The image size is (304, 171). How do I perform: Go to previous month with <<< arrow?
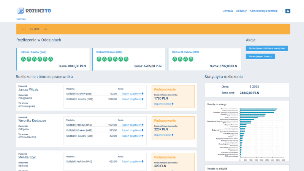(24, 29)
